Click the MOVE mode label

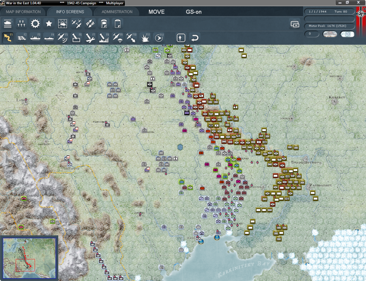pyautogui.click(x=157, y=12)
